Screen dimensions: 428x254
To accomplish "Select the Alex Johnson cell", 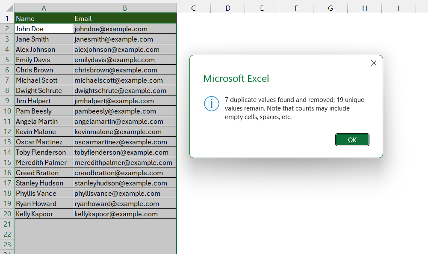I will click(44, 49).
